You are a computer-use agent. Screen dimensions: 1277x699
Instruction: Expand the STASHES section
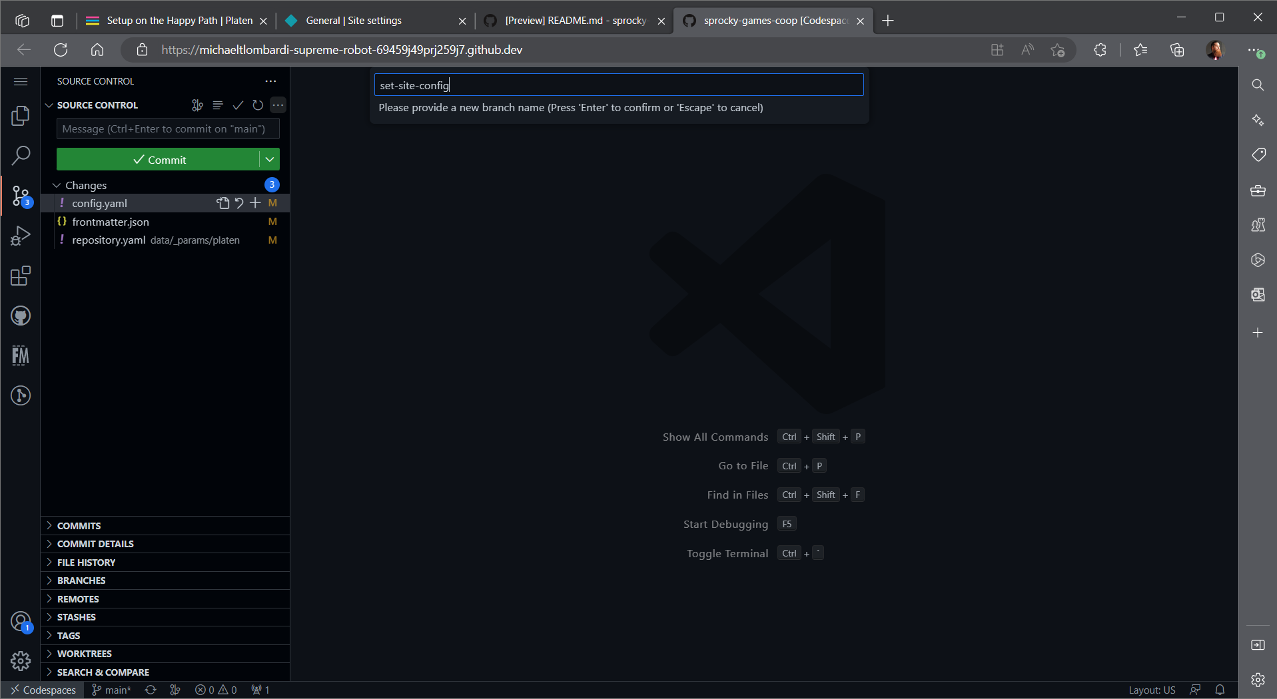(77, 617)
